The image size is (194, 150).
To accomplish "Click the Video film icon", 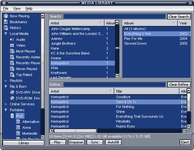I will click(12, 46).
